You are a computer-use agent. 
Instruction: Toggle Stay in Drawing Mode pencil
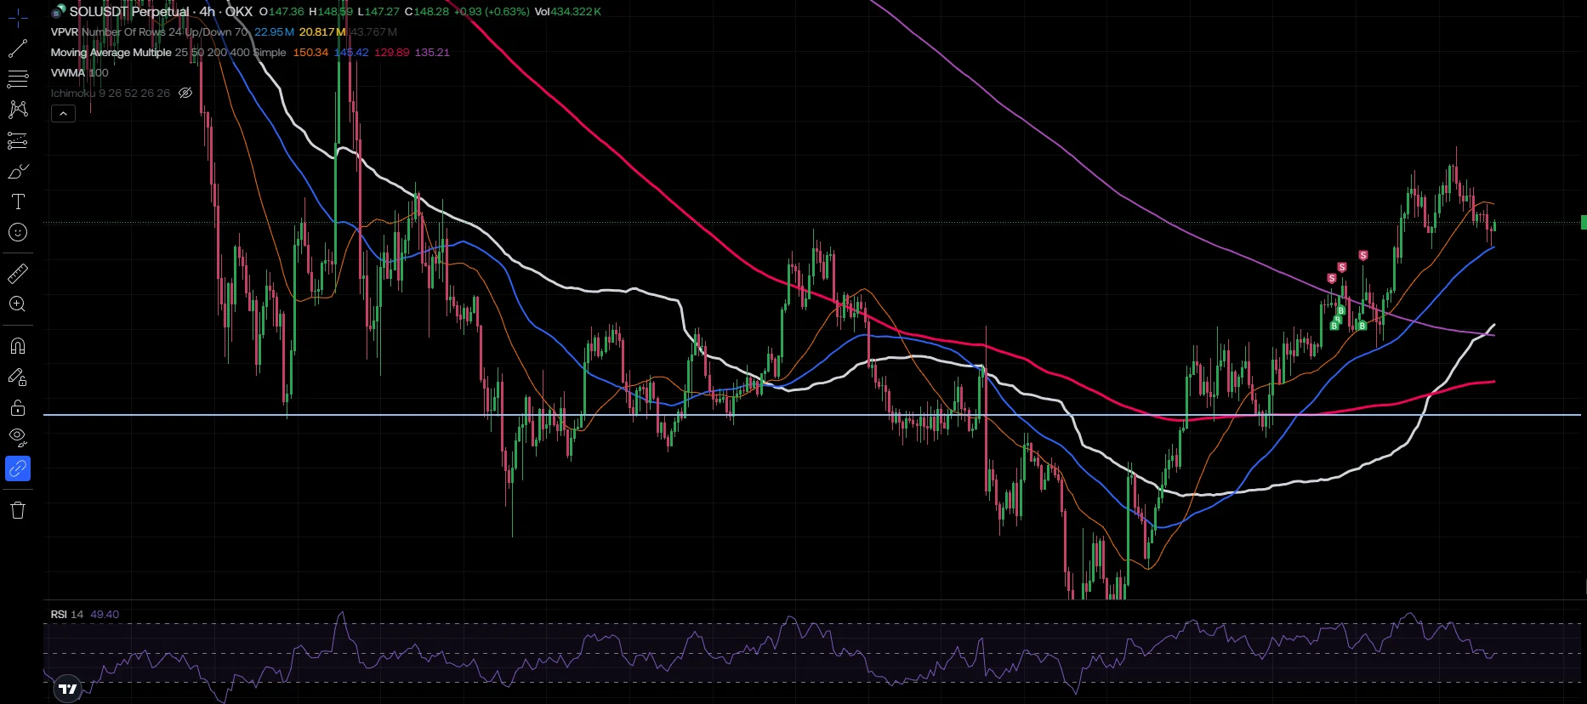point(18,377)
